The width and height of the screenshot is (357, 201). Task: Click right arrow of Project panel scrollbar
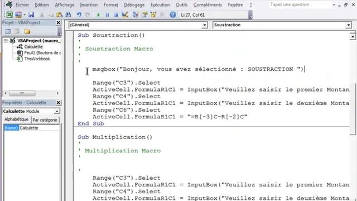(x=57, y=93)
